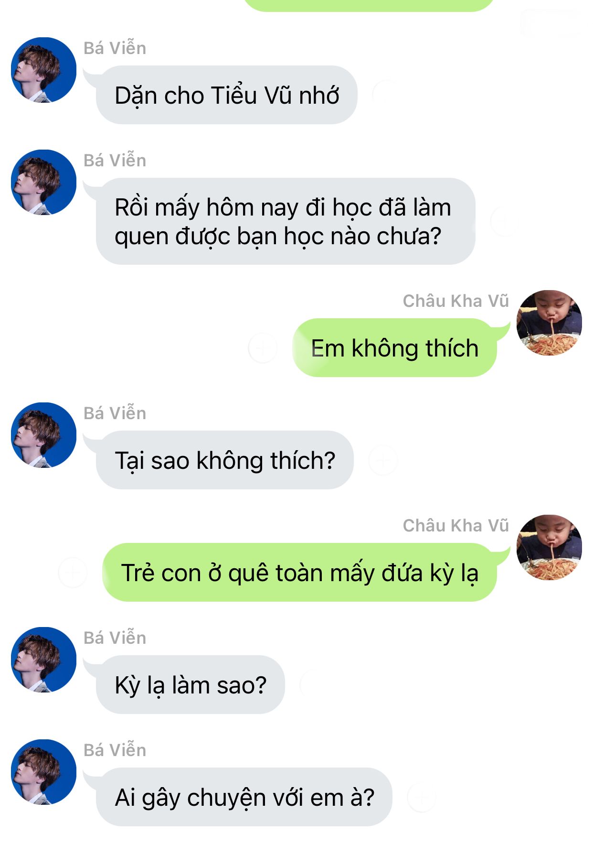
Task: Tap Châu Kha Vũ's avatar beside "Em không thích"
Action: click(549, 323)
